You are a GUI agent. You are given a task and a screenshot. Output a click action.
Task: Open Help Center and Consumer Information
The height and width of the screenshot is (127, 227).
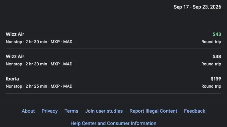pos(113,123)
